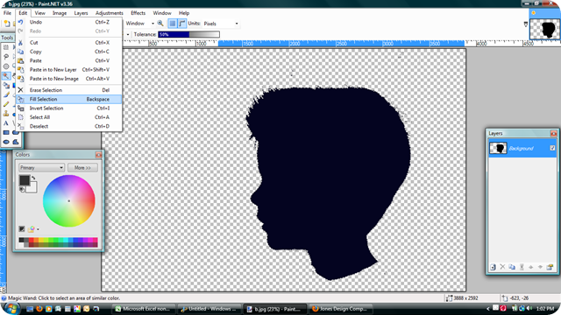This screenshot has width=561, height=315.
Task: Open the Primary color selector dropdown
Action: (41, 167)
